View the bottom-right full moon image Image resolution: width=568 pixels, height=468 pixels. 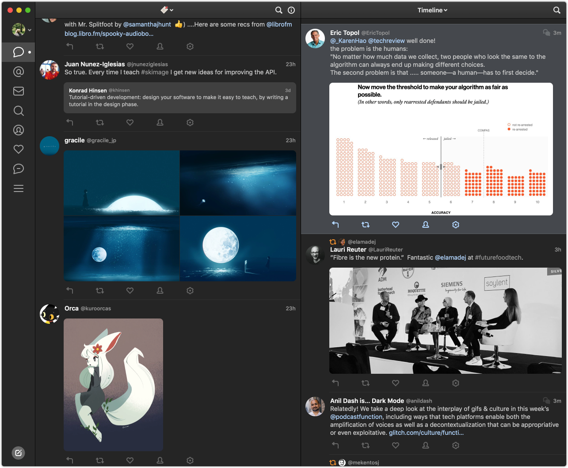[238, 249]
